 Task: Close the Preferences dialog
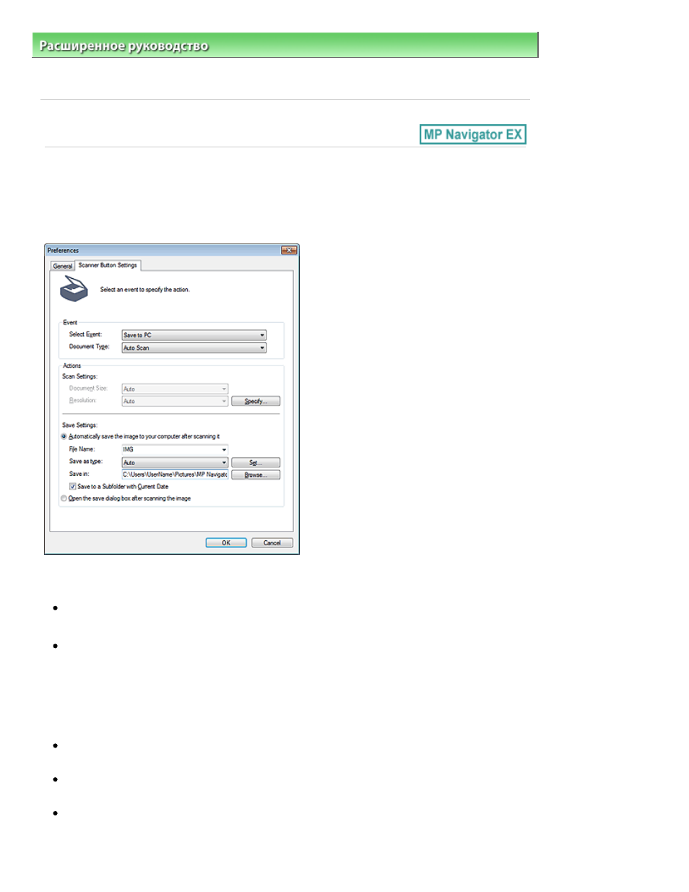(x=289, y=251)
